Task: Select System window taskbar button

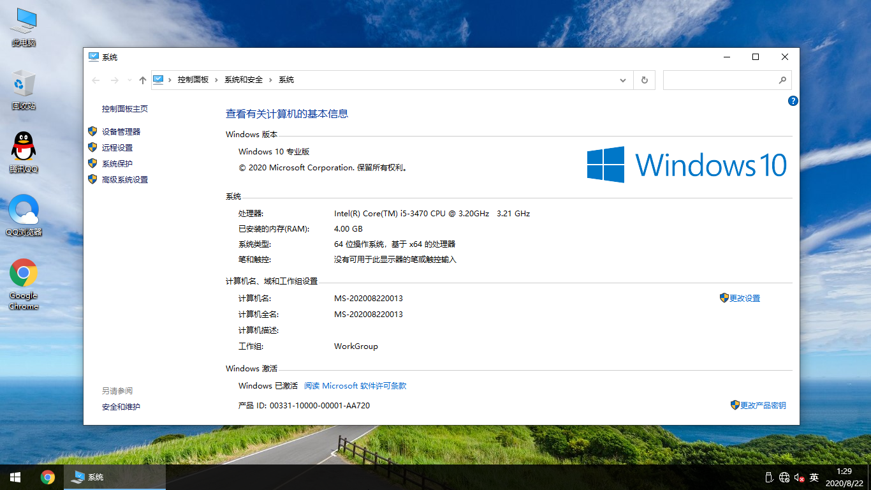Action: [115, 477]
